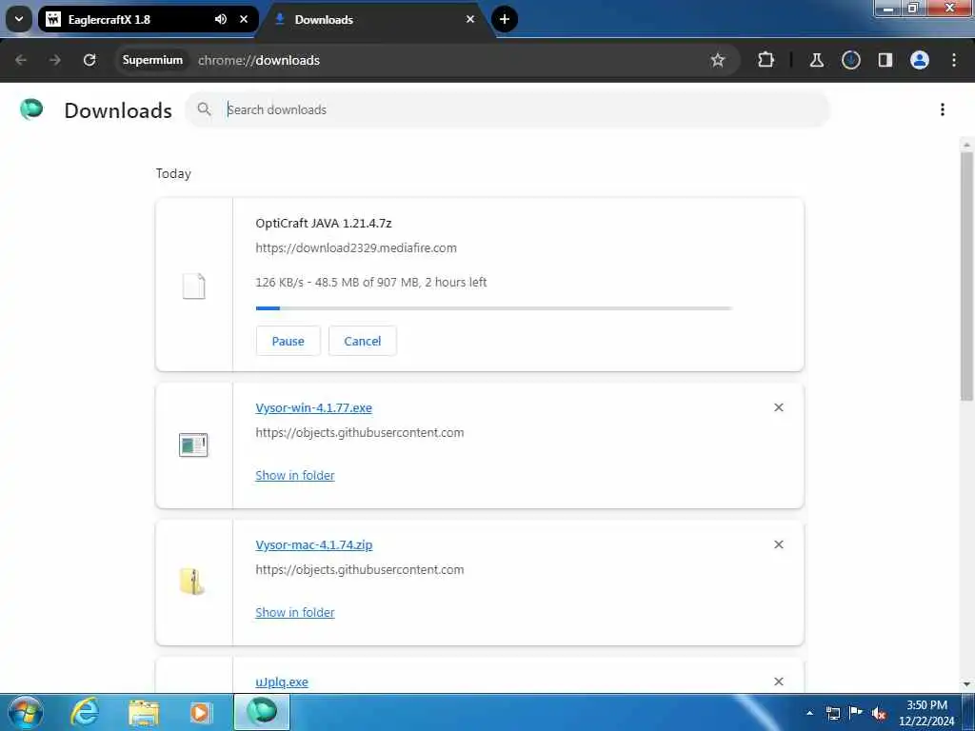Open the ɯplq.exe download link
Image resolution: width=975 pixels, height=731 pixels.
point(282,682)
